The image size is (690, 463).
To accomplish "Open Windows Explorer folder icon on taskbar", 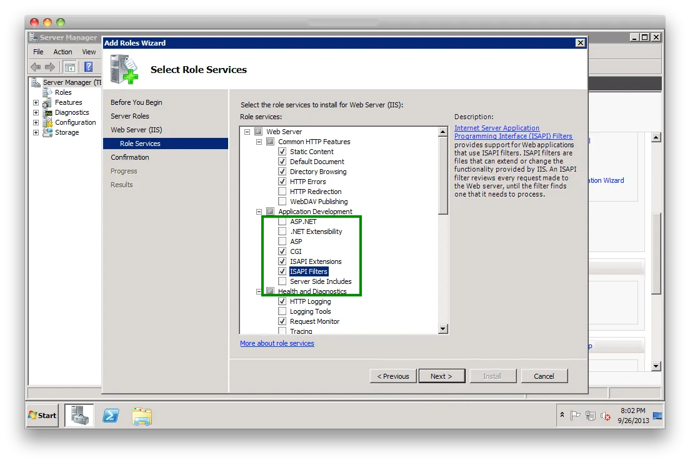I will [x=142, y=416].
